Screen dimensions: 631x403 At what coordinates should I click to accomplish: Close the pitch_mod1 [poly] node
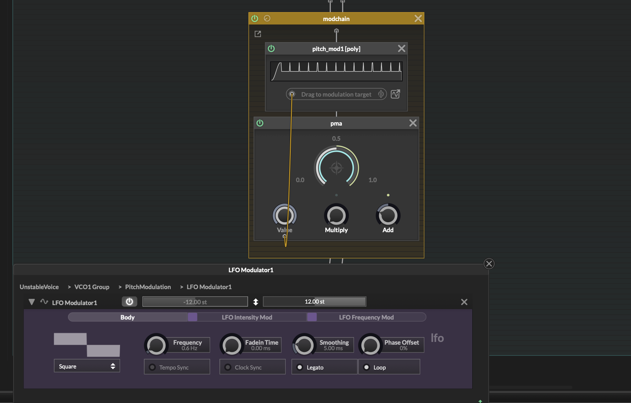coord(402,49)
